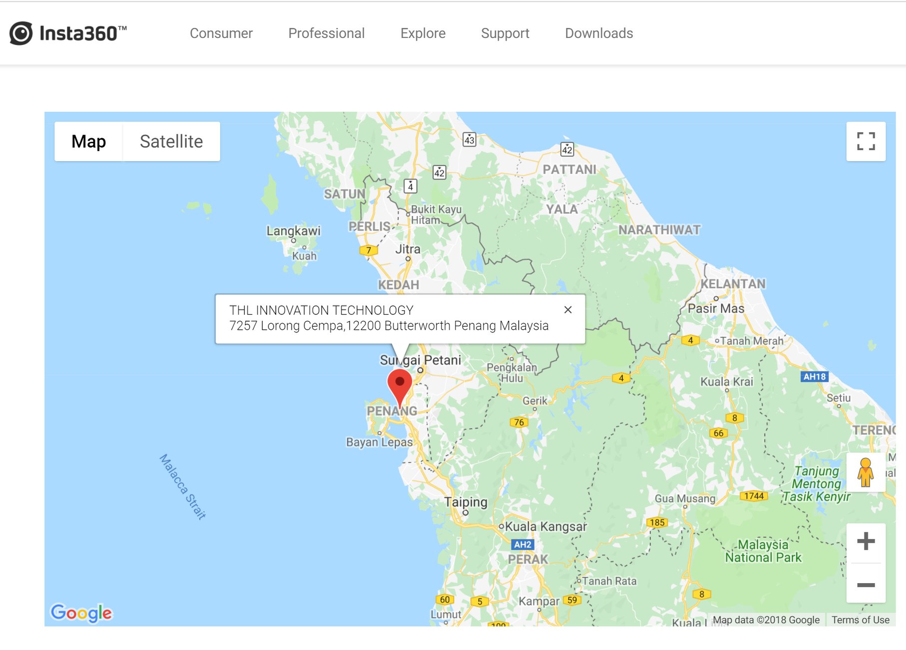Open the Downloads menu
The image size is (906, 650).
pyautogui.click(x=599, y=33)
